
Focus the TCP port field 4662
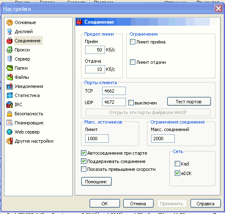click(114, 91)
